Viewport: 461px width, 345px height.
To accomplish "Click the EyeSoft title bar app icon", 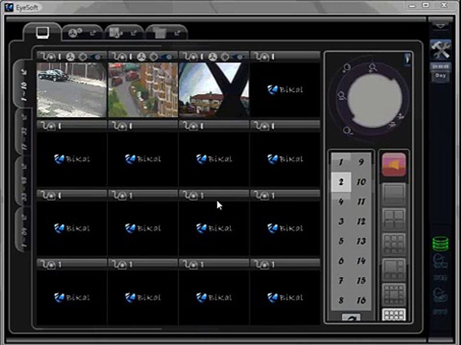I will pos(9,7).
